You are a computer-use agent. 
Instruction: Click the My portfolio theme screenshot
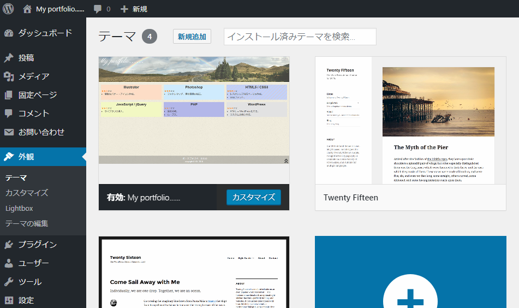(x=194, y=120)
